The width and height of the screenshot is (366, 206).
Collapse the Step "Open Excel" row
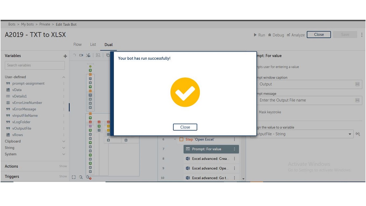point(175,140)
